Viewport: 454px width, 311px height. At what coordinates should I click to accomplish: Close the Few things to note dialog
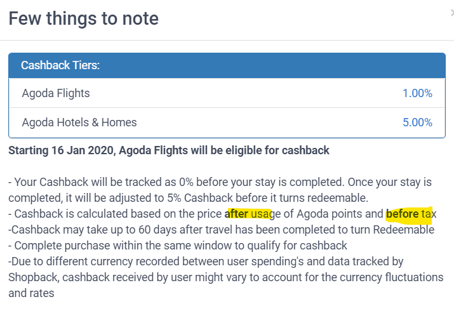click(x=452, y=13)
